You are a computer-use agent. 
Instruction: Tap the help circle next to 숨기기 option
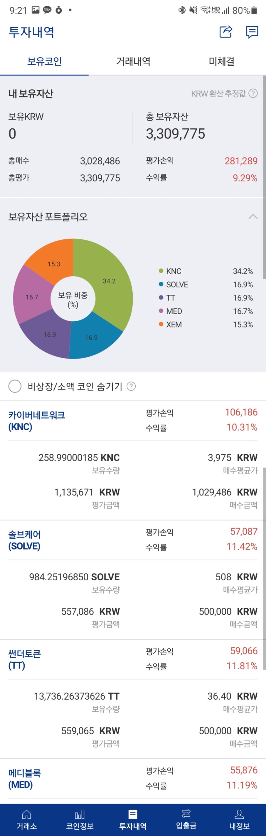(x=132, y=387)
